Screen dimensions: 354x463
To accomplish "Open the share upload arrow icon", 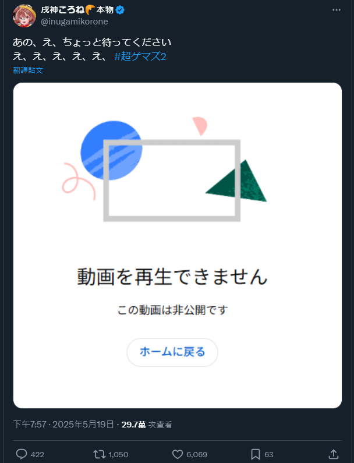I will [334, 454].
